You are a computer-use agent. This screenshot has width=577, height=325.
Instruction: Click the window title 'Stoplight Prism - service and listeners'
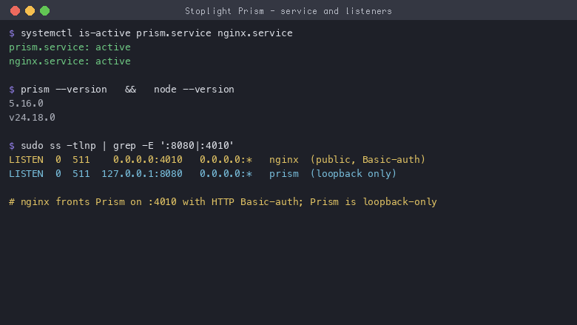pyautogui.click(x=288, y=11)
